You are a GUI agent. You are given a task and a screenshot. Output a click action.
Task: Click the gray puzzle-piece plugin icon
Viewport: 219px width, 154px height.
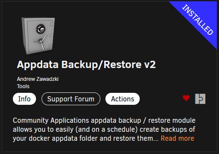(200, 99)
